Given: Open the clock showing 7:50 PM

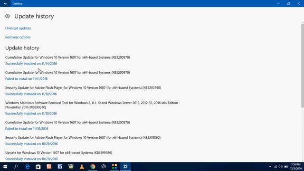Looking at the screenshot, I should [x=296, y=167].
